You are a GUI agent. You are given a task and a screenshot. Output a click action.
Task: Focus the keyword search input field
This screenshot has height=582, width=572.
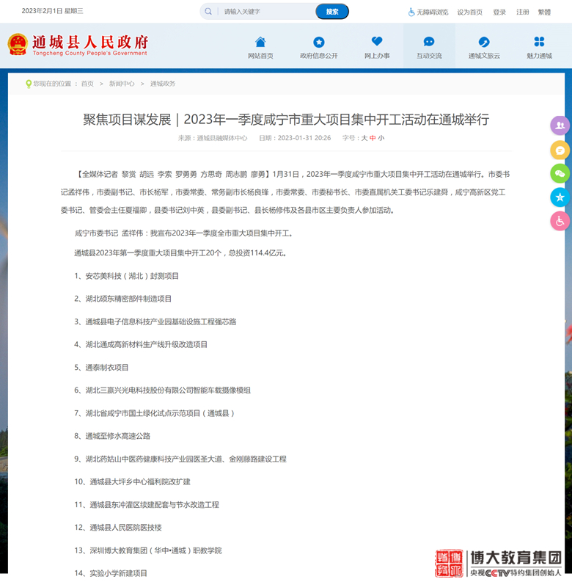tap(268, 12)
